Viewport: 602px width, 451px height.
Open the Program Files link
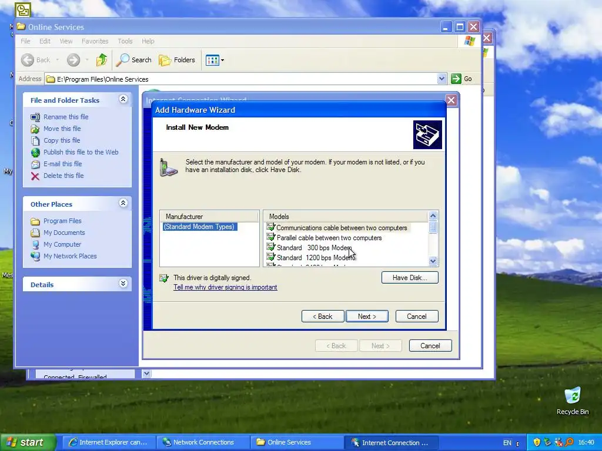point(62,221)
